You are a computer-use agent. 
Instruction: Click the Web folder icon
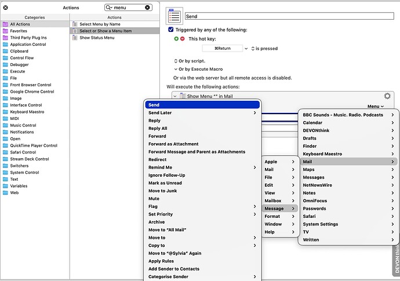point(5,193)
